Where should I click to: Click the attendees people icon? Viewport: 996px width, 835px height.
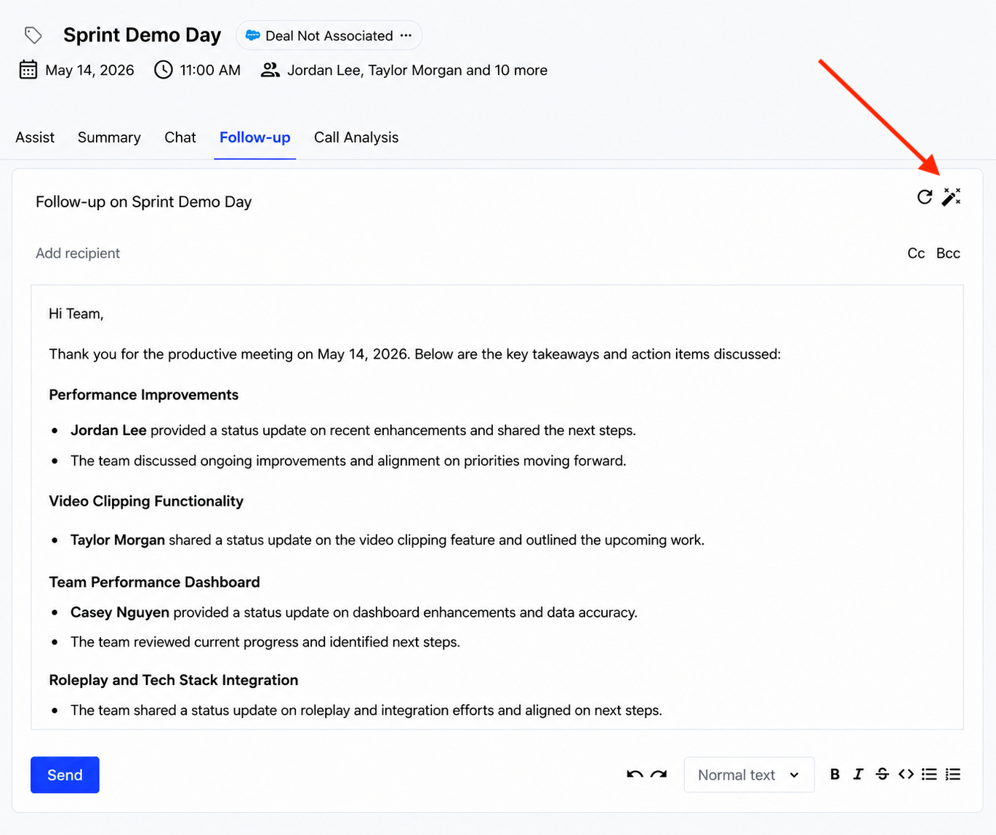[270, 70]
